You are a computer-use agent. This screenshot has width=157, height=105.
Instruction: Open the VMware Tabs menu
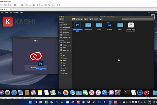5,5
